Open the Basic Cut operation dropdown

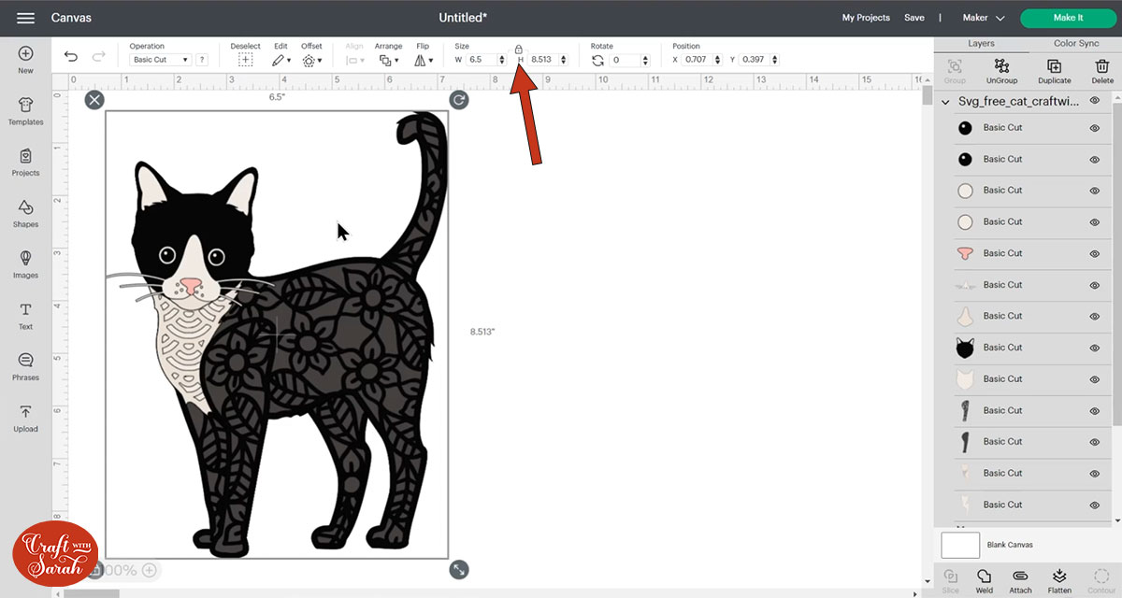pos(160,60)
